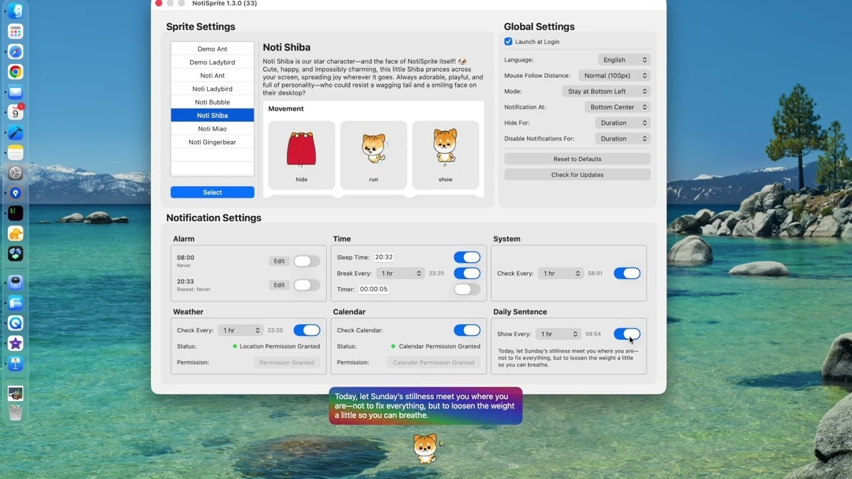This screenshot has width=852, height=479.
Task: Open the Language dropdown
Action: [623, 59]
